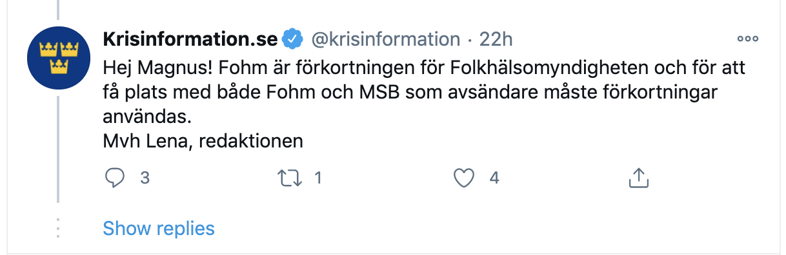The width and height of the screenshot is (786, 255).
Task: Open the share tweet icon
Action: (638, 178)
